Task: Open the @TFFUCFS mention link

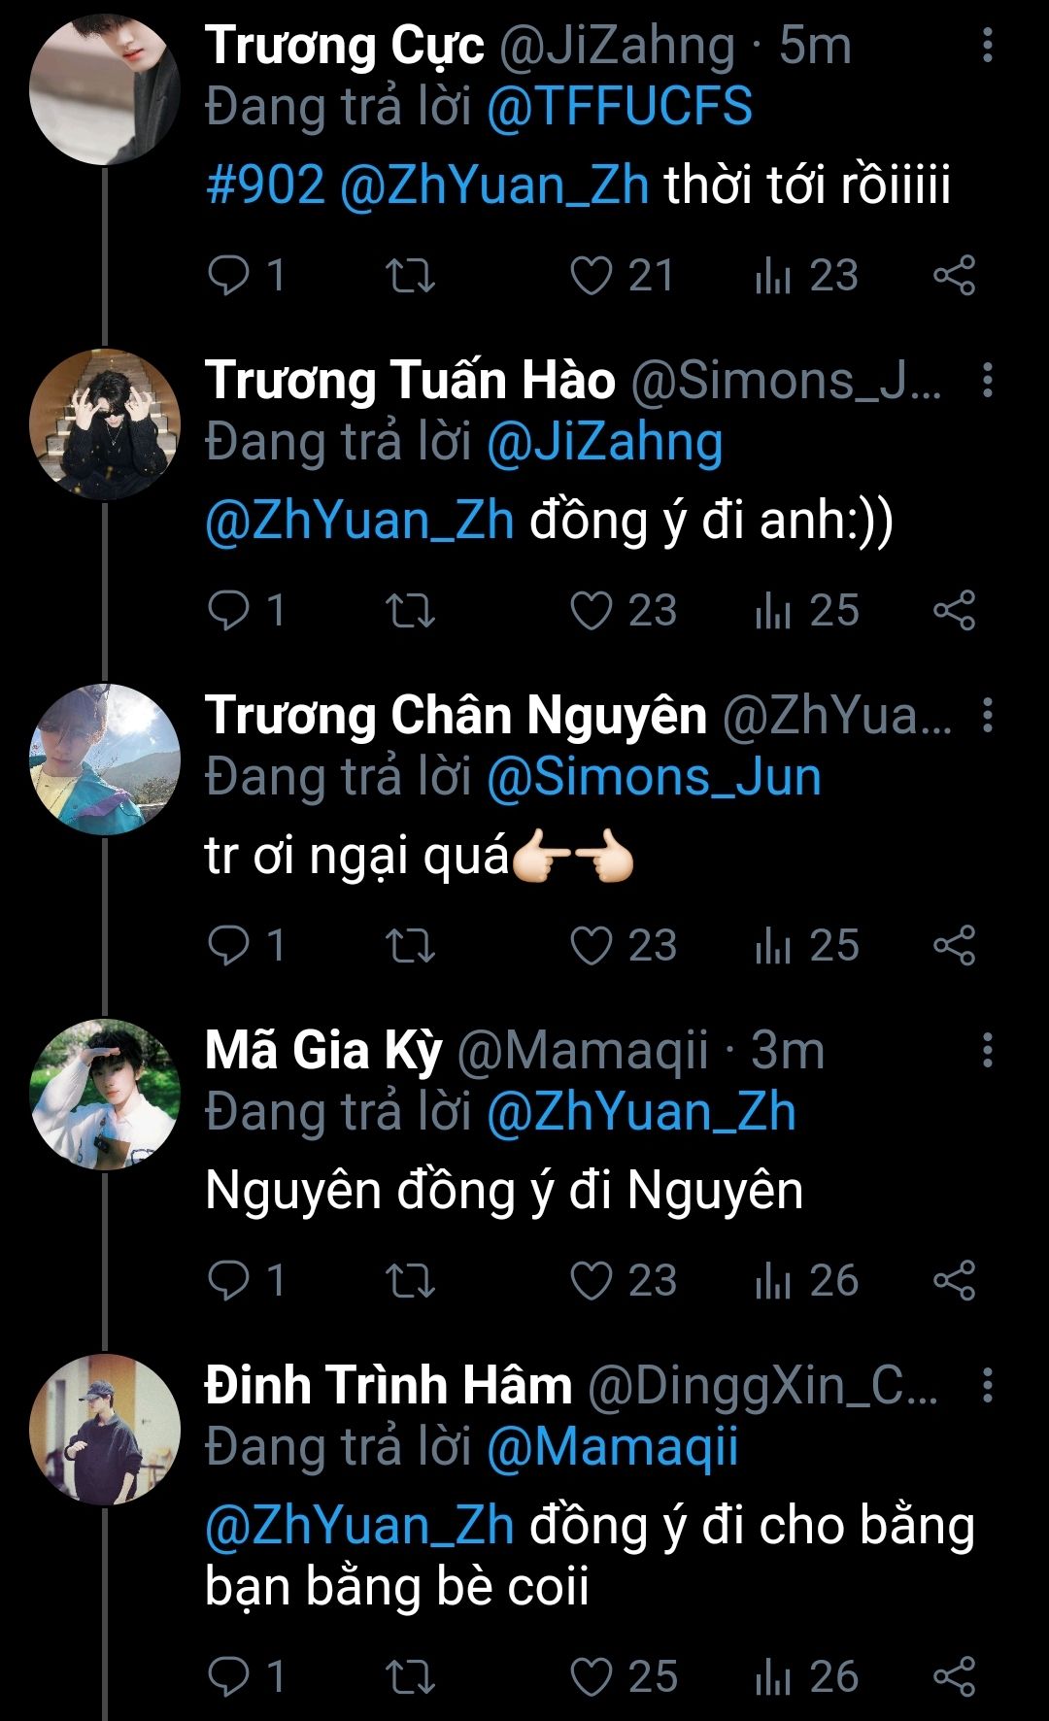Action: point(620,107)
